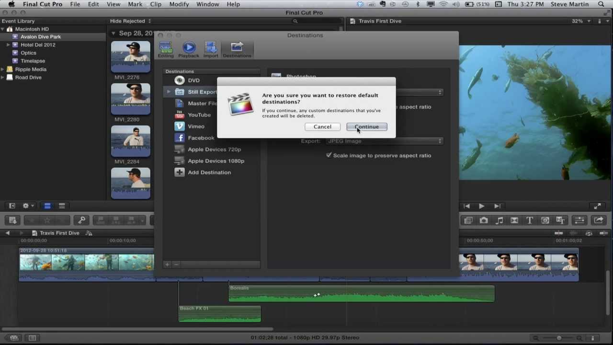Viewport: 613px width, 345px height.
Task: Open the Transitions browser icon
Action: 514,220
